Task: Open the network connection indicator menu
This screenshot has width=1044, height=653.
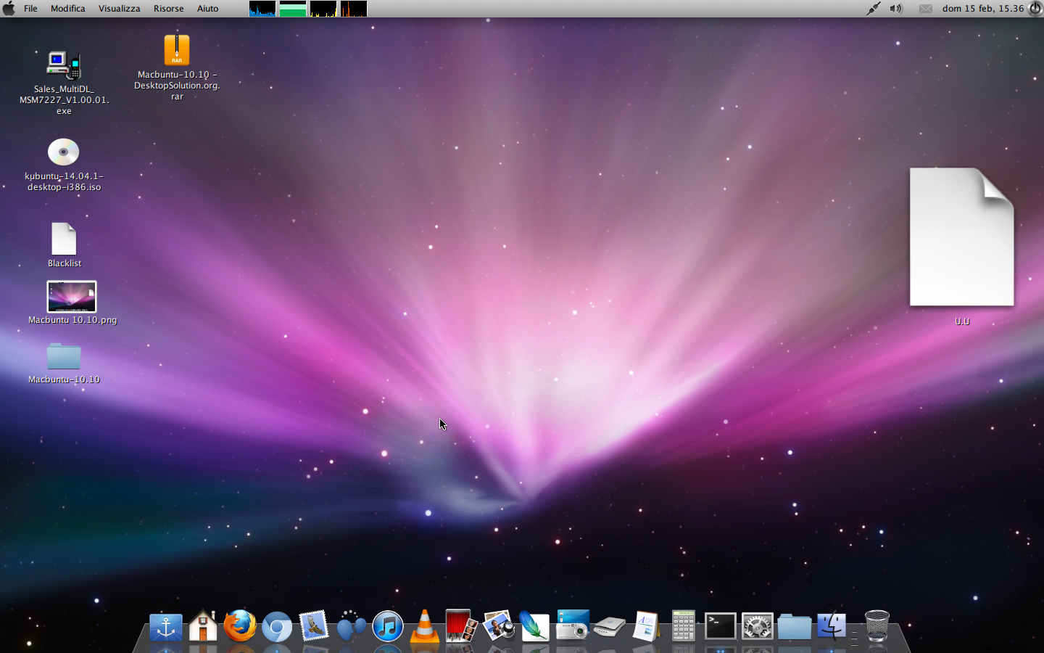Action: click(874, 9)
